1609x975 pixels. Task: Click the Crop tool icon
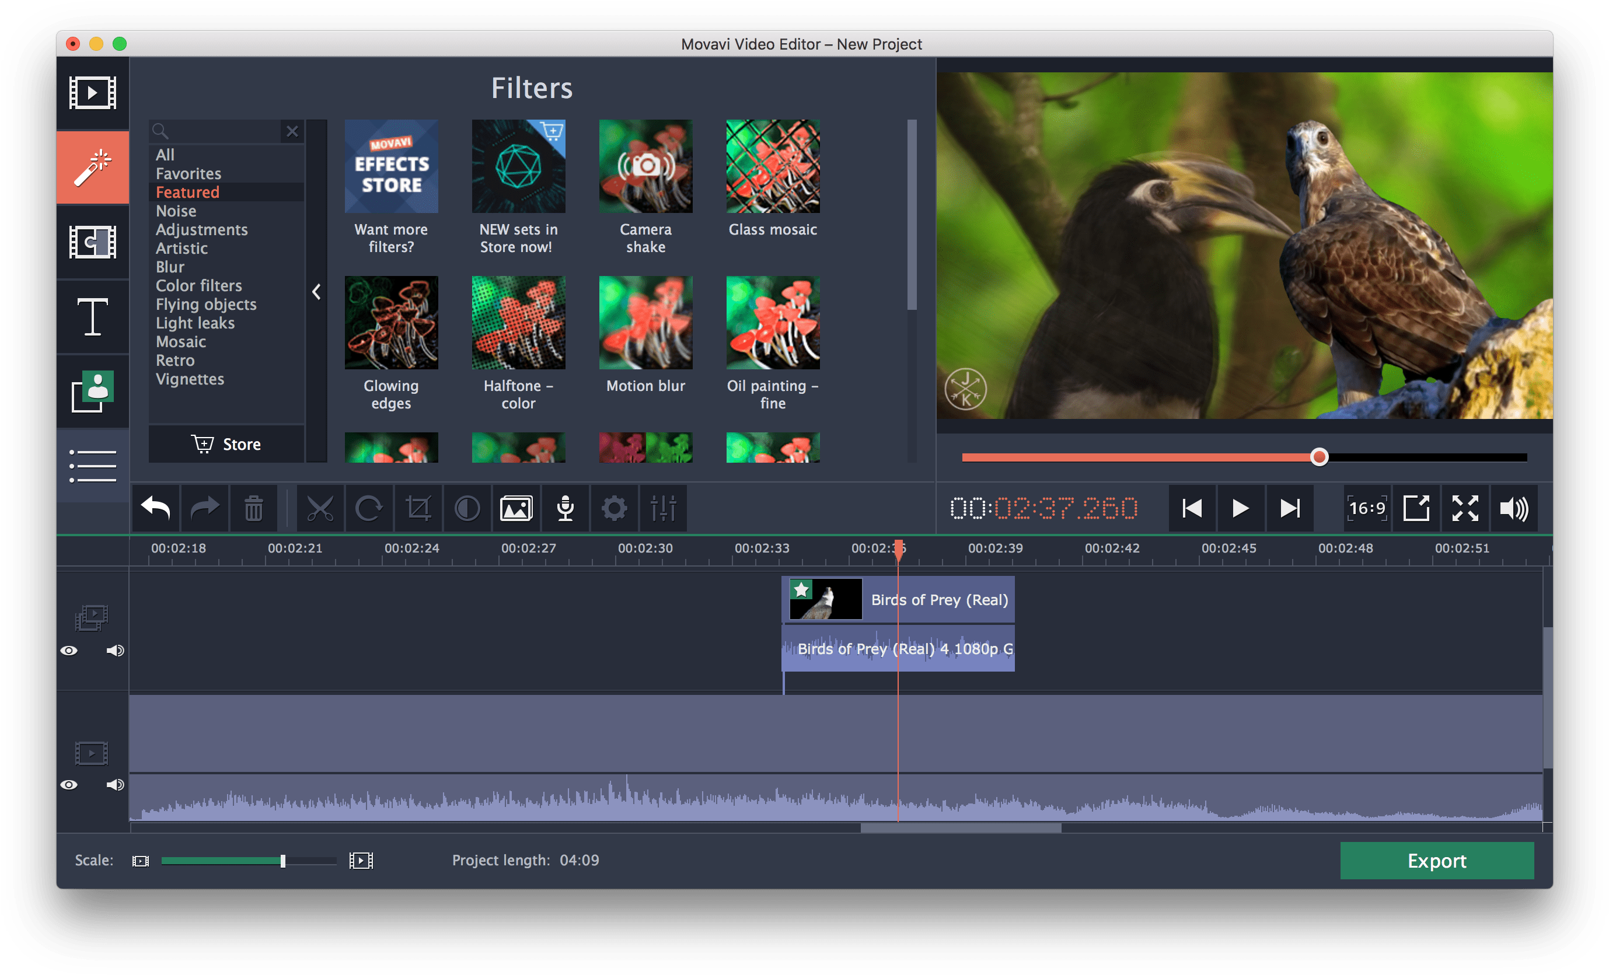click(418, 509)
